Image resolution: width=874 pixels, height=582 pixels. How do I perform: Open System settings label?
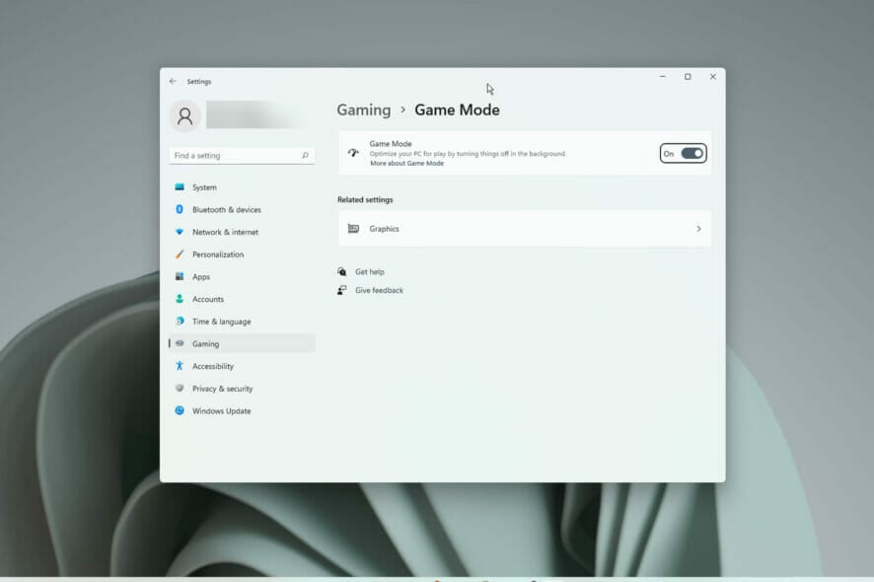click(x=204, y=187)
